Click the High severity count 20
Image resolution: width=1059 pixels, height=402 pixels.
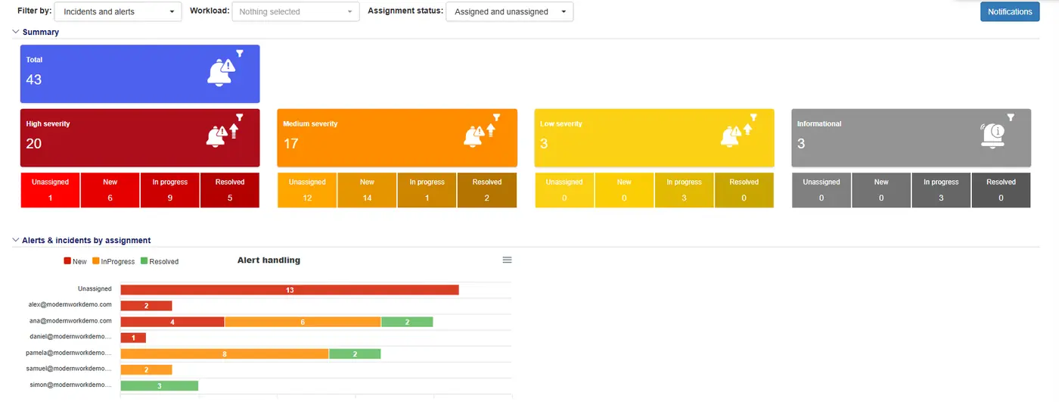(34, 143)
